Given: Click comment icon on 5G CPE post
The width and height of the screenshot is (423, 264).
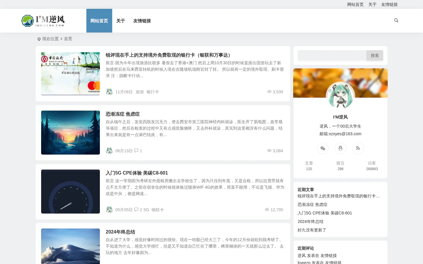Looking at the screenshot, I should [x=136, y=209].
